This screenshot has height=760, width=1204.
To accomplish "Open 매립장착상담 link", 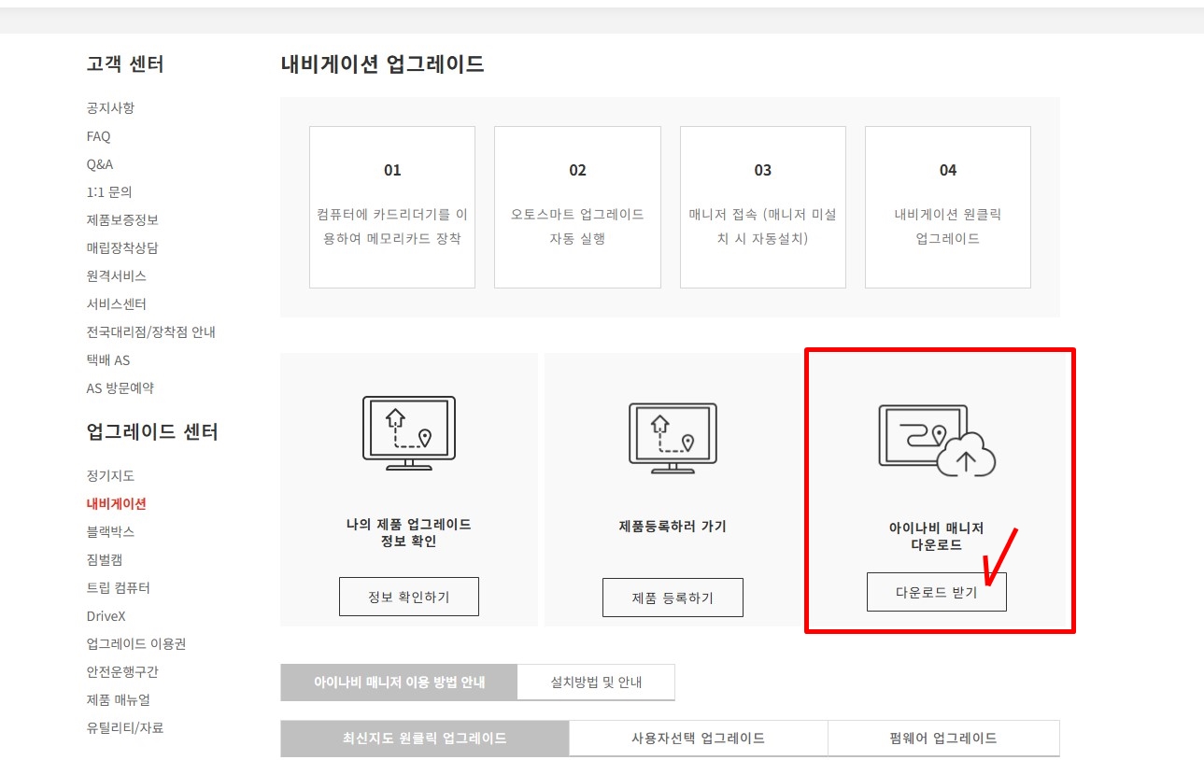I will point(122,248).
